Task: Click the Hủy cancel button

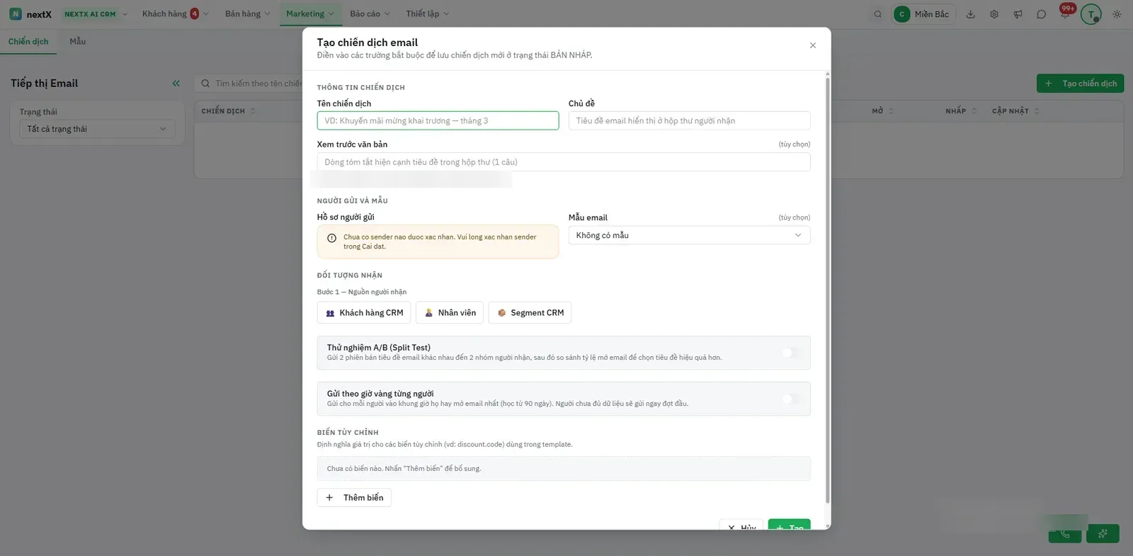Action: pos(741,526)
